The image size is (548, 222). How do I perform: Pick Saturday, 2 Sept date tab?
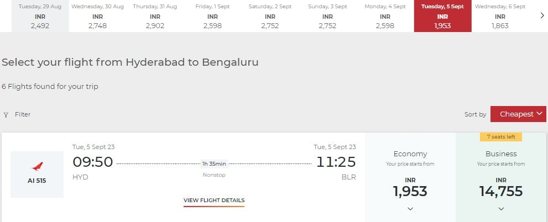tap(270, 16)
